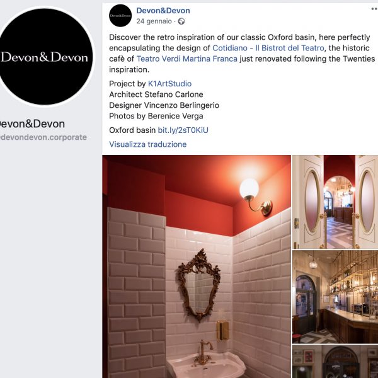Follow the bit.ly/2sT0KiU Oxford basin link

coord(183,130)
